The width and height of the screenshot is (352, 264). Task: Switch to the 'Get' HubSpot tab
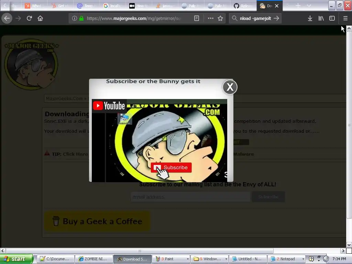click(60, 6)
